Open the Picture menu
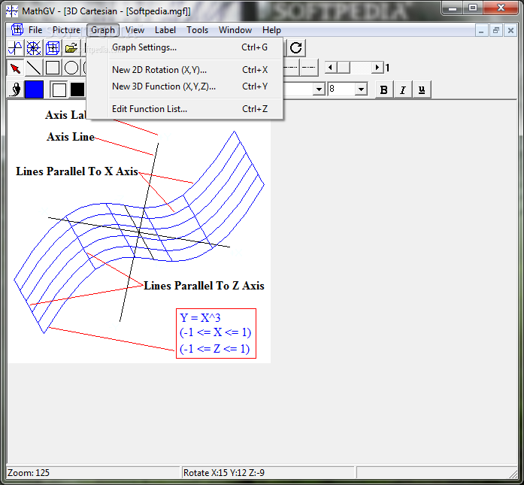Image resolution: width=524 pixels, height=485 pixels. [66, 30]
